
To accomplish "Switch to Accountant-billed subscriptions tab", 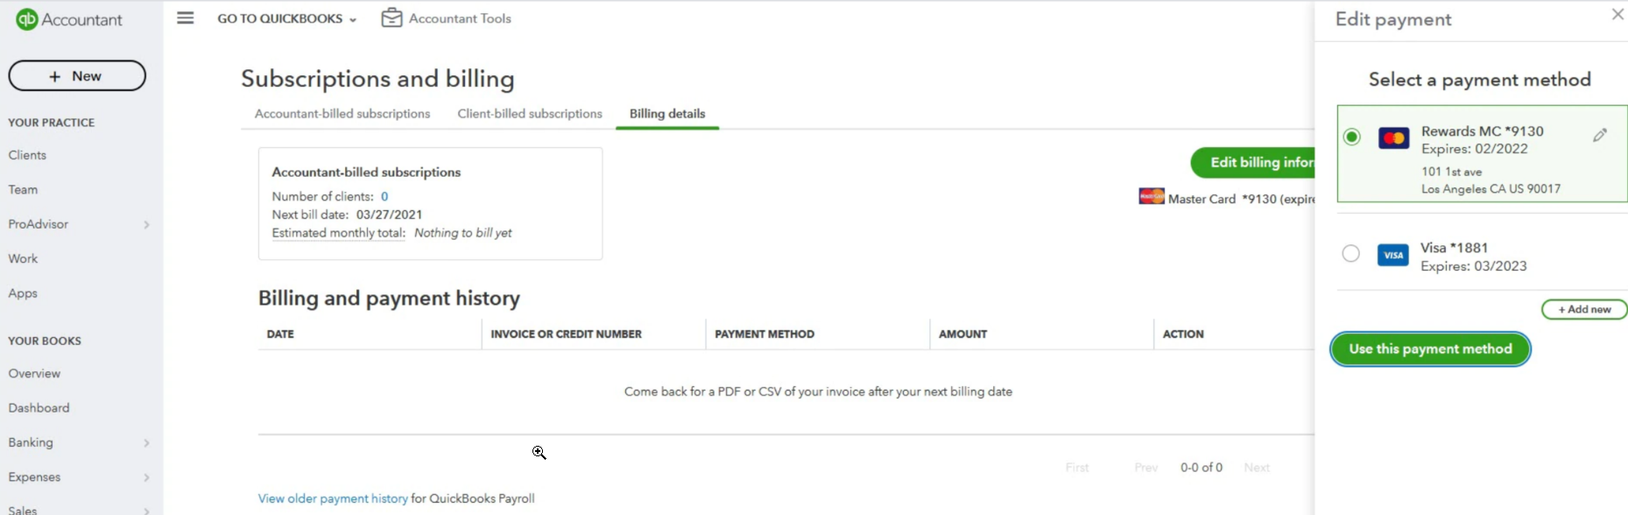I will (342, 114).
